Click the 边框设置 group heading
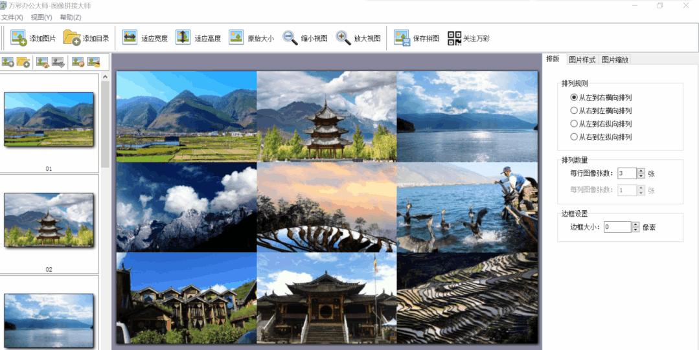The width and height of the screenshot is (699, 350). click(575, 213)
